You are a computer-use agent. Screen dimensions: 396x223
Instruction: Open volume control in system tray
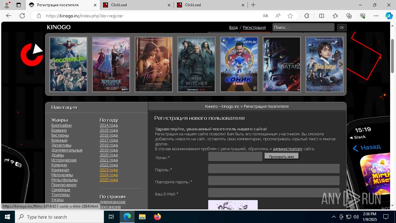(x=356, y=217)
